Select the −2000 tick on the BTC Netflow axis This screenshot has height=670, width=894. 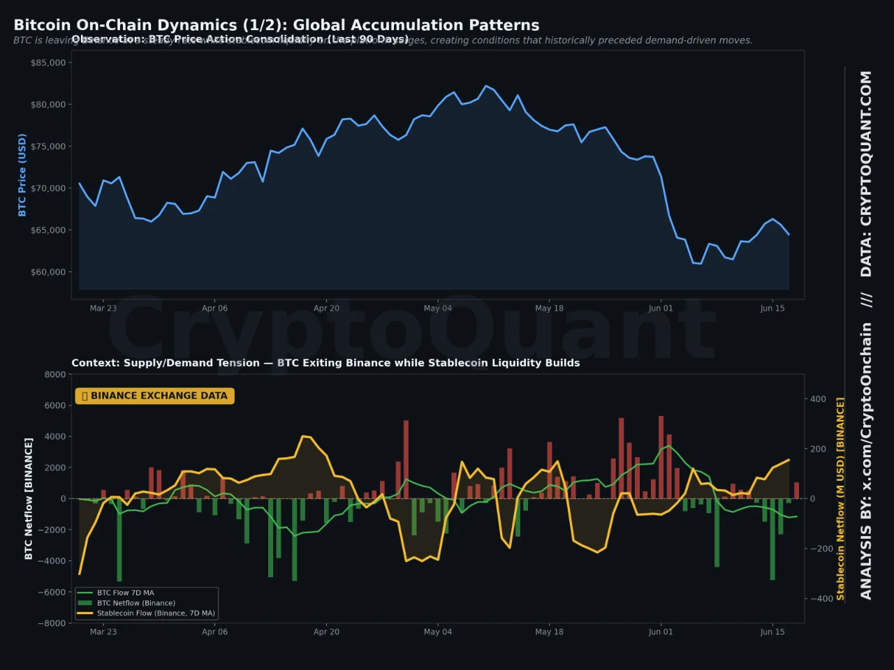tap(52, 530)
